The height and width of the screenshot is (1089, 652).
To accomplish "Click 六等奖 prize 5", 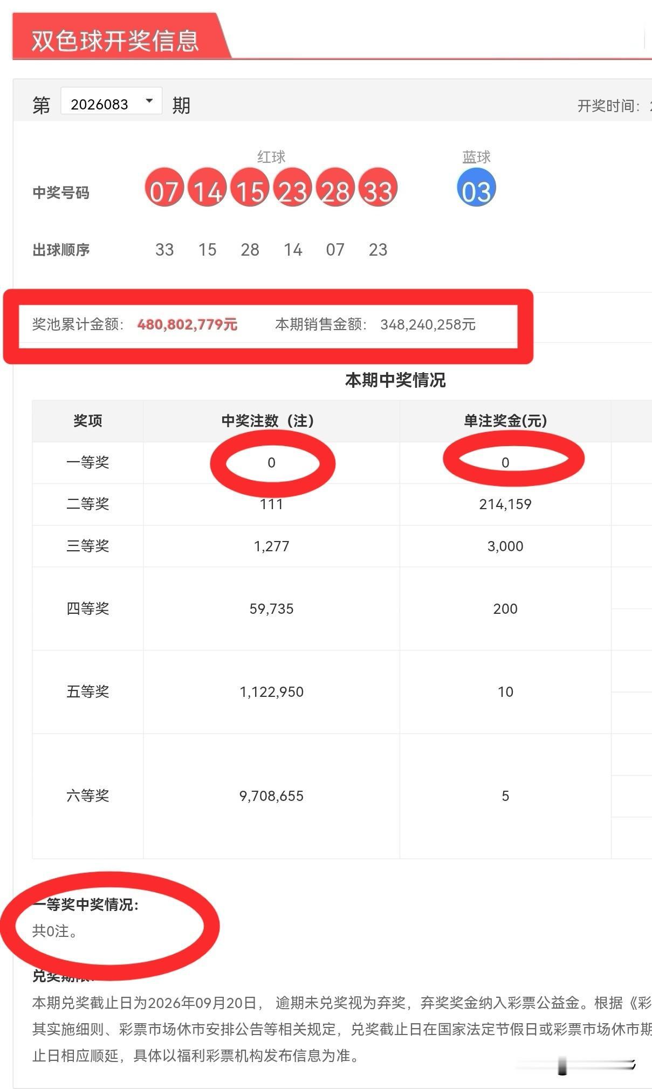I will coord(505,796).
